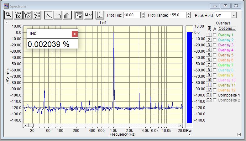Edit the Plot Range value field
Viewport: 246px width, 141px height.
click(x=178, y=15)
